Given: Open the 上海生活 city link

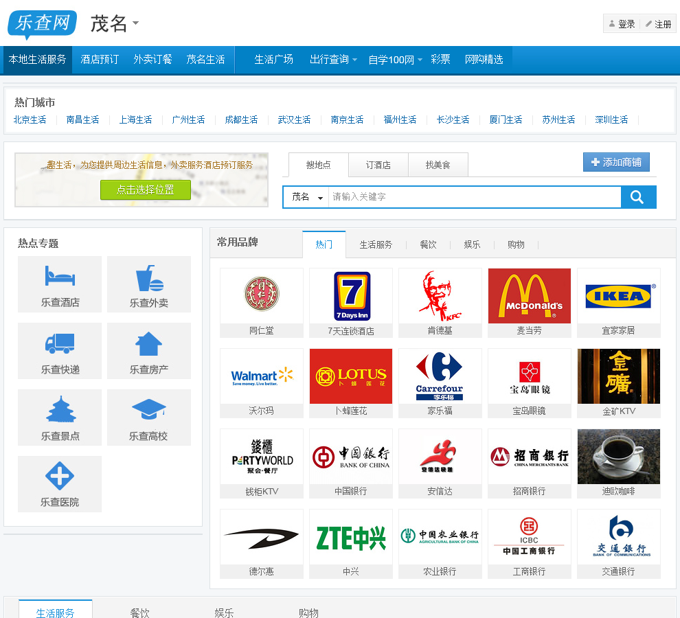Looking at the screenshot, I should pos(136,119).
